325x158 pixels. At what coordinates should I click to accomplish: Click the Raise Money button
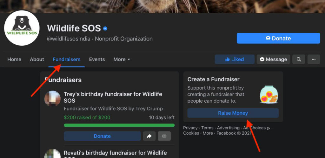(x=233, y=113)
